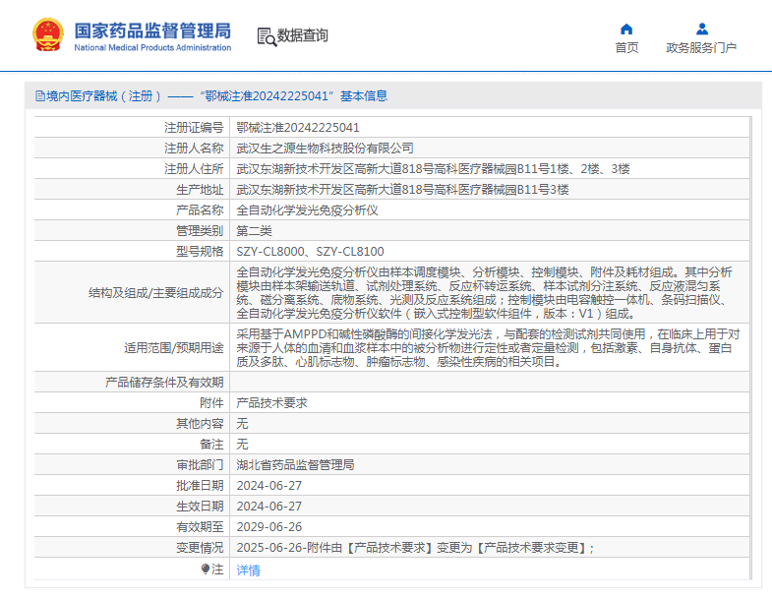Open 首页 home link
This screenshot has height=598, width=772.
pyautogui.click(x=626, y=48)
